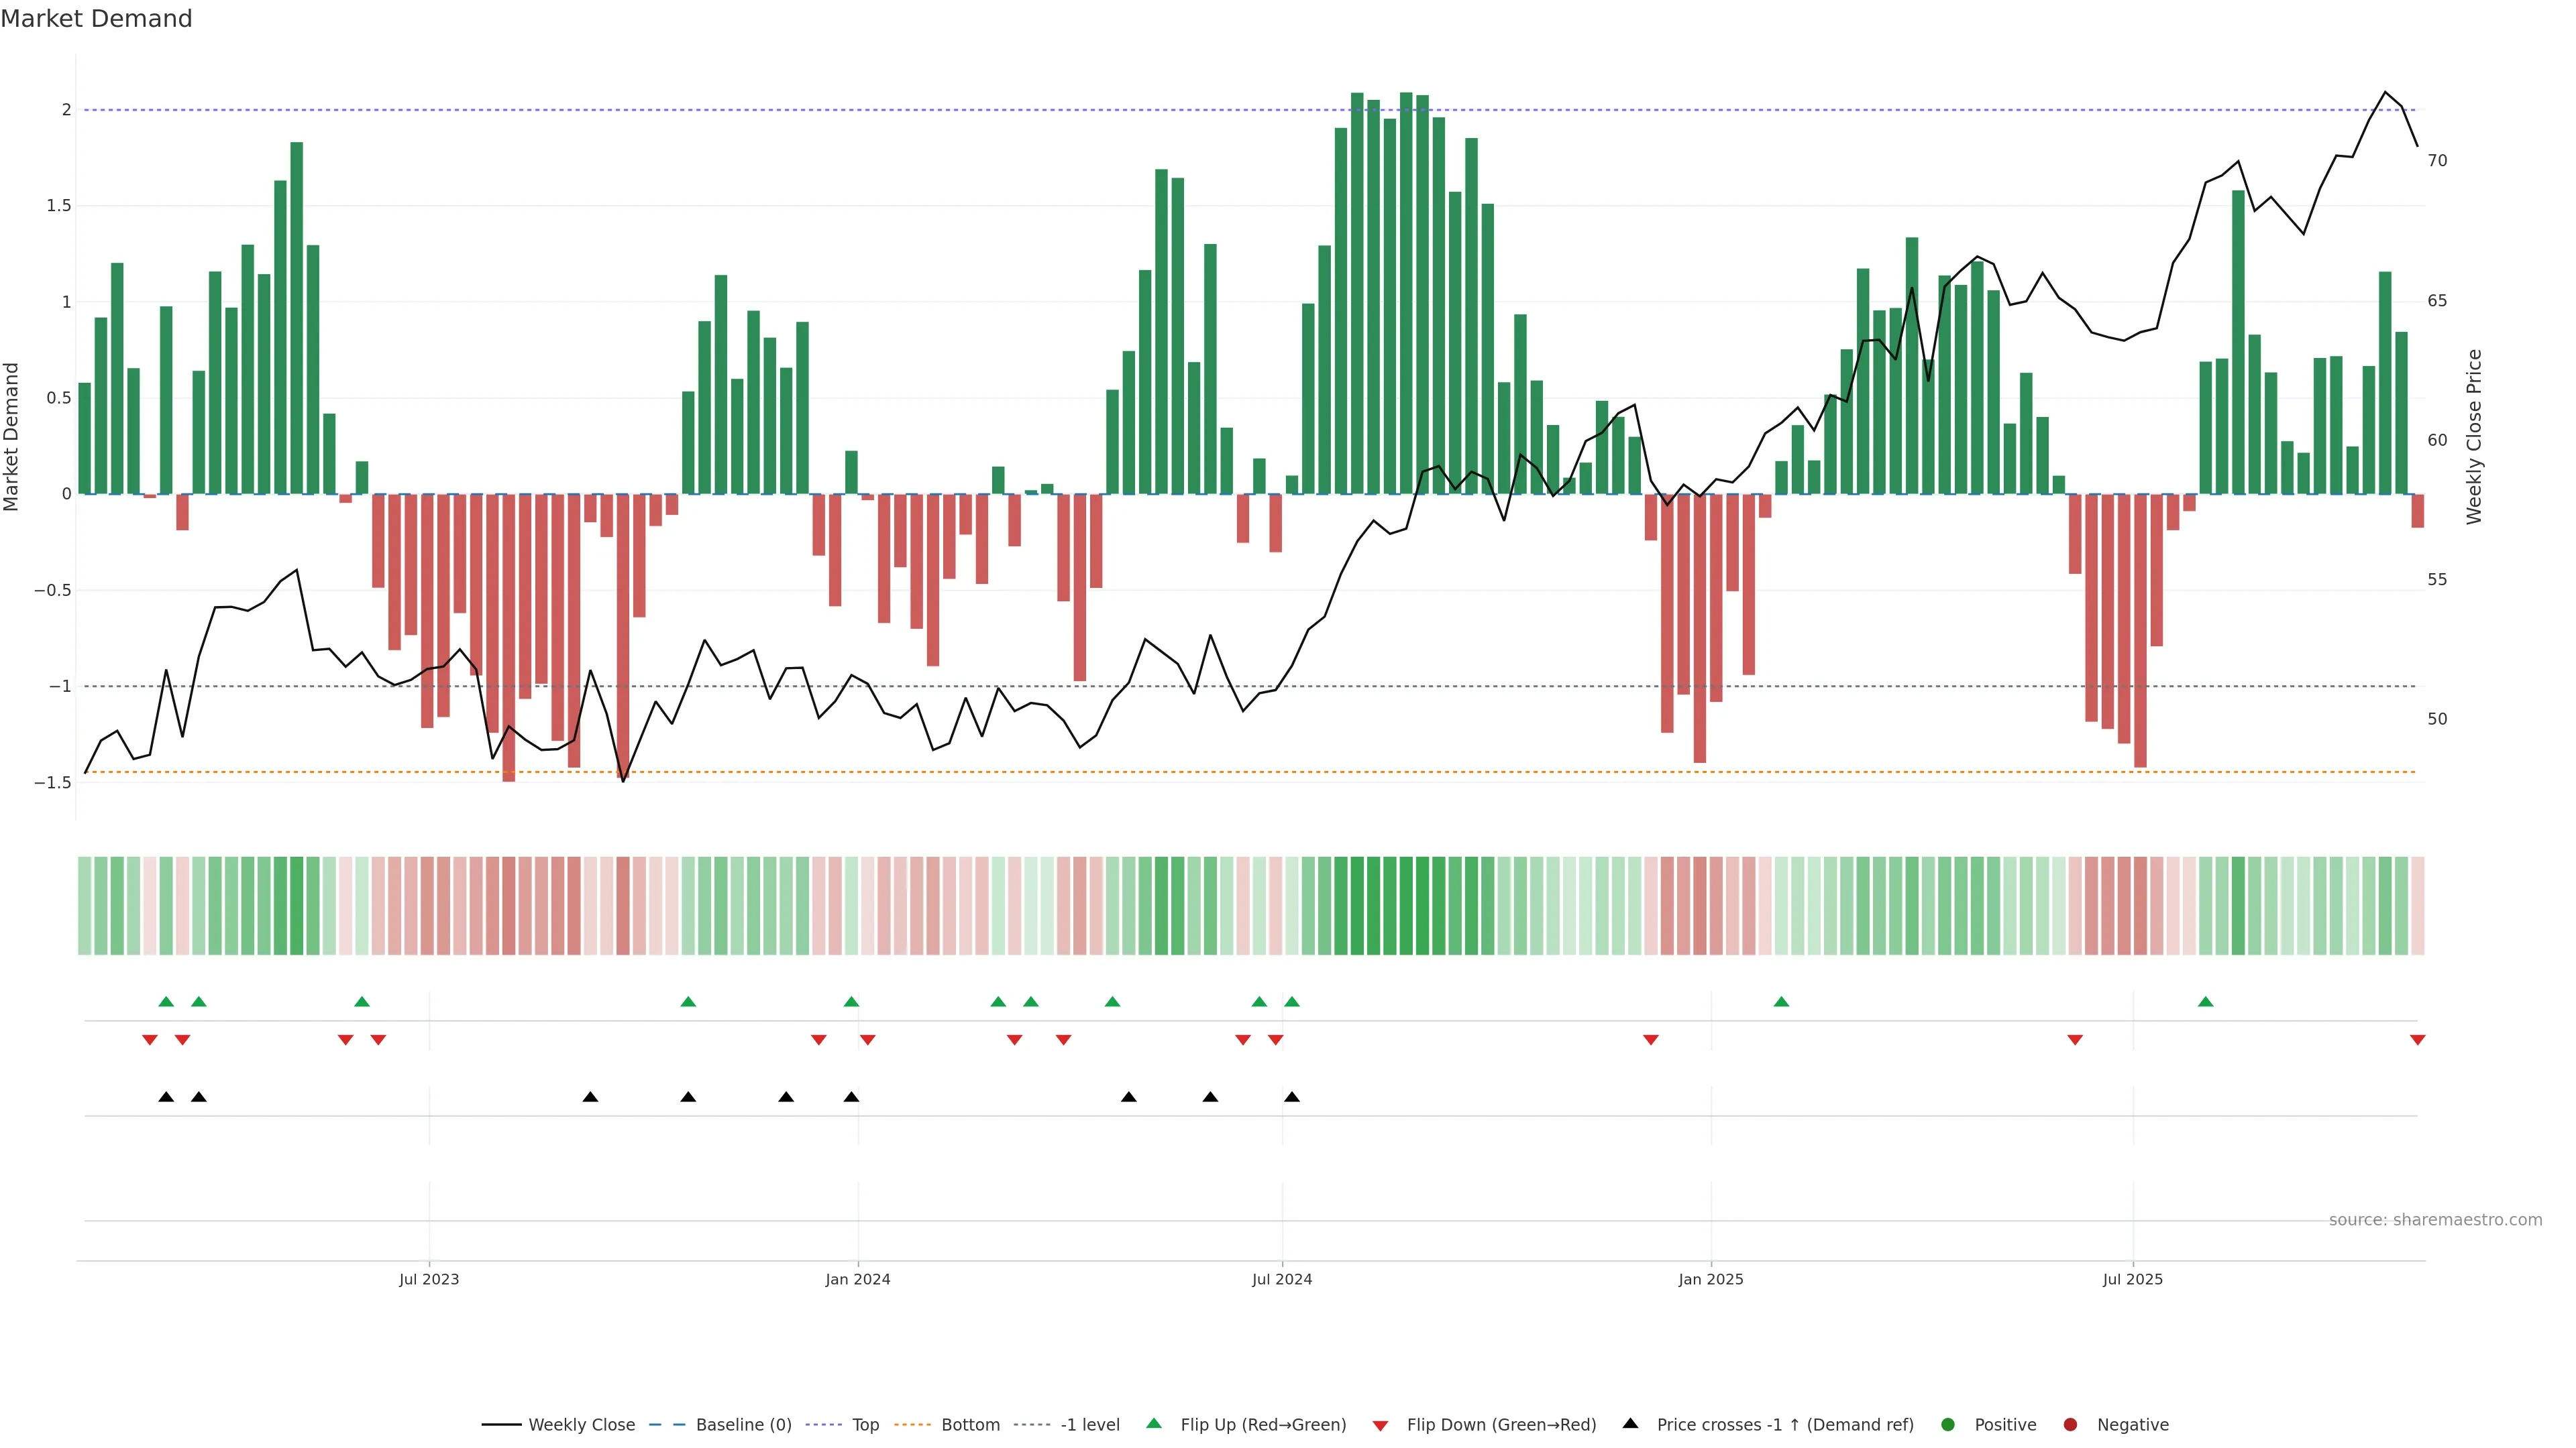Click the green flip-up marker after Jul 2025
Viewport: 2576px width, 1448px height.
click(2205, 1002)
